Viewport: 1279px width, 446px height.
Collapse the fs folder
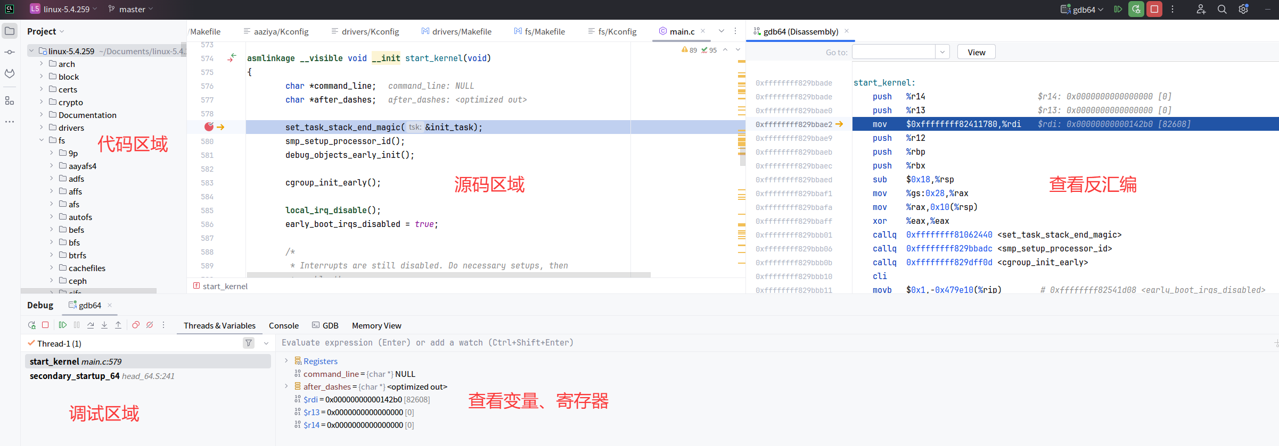pyautogui.click(x=42, y=140)
